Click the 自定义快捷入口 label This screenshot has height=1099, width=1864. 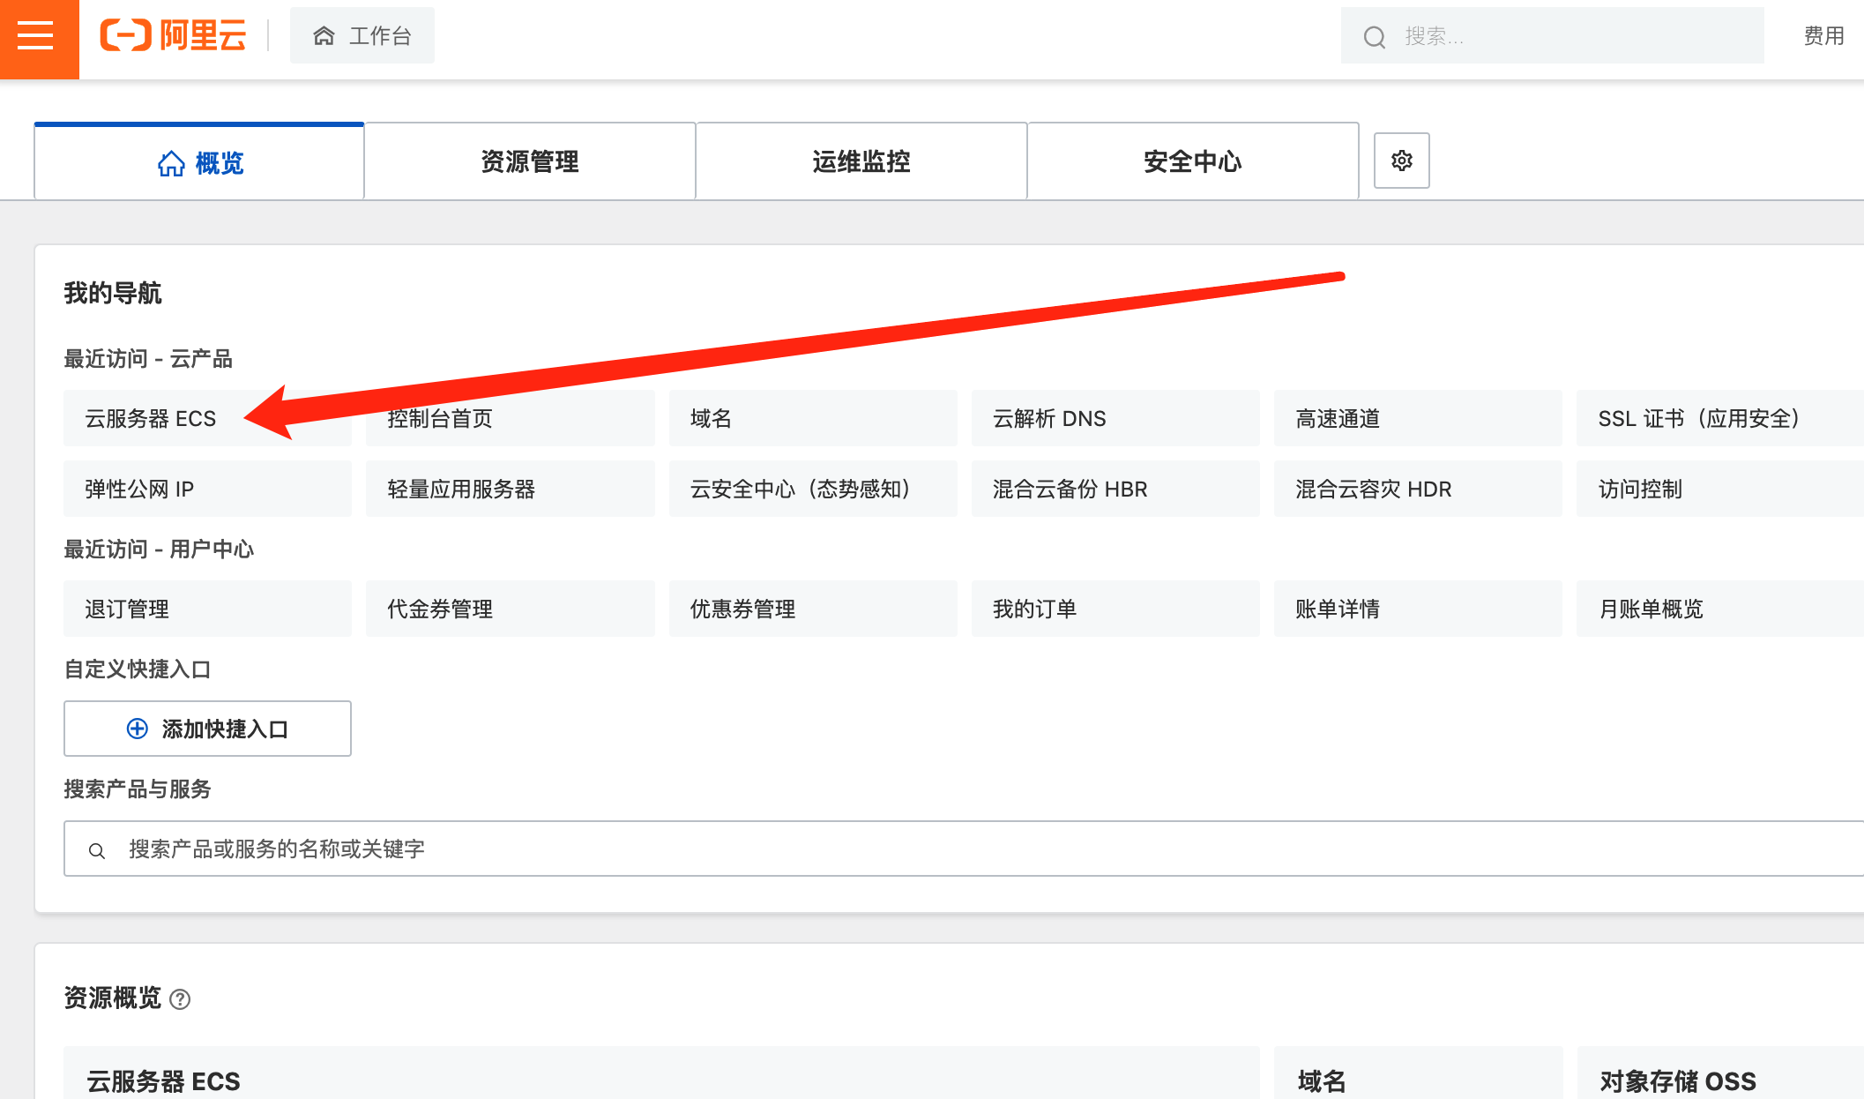coord(138,669)
